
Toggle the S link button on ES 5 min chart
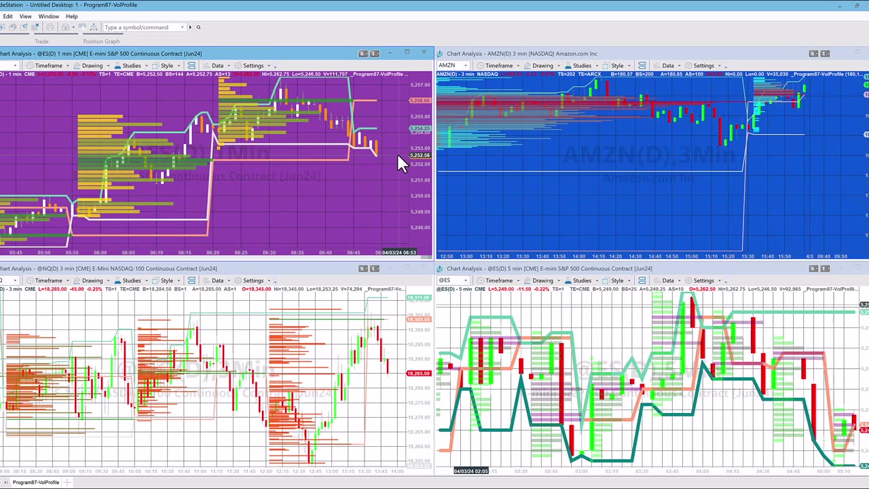[814, 268]
